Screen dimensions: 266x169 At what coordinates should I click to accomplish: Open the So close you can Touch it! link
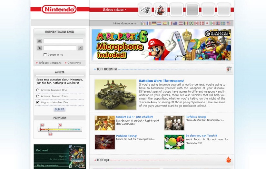point(202,136)
